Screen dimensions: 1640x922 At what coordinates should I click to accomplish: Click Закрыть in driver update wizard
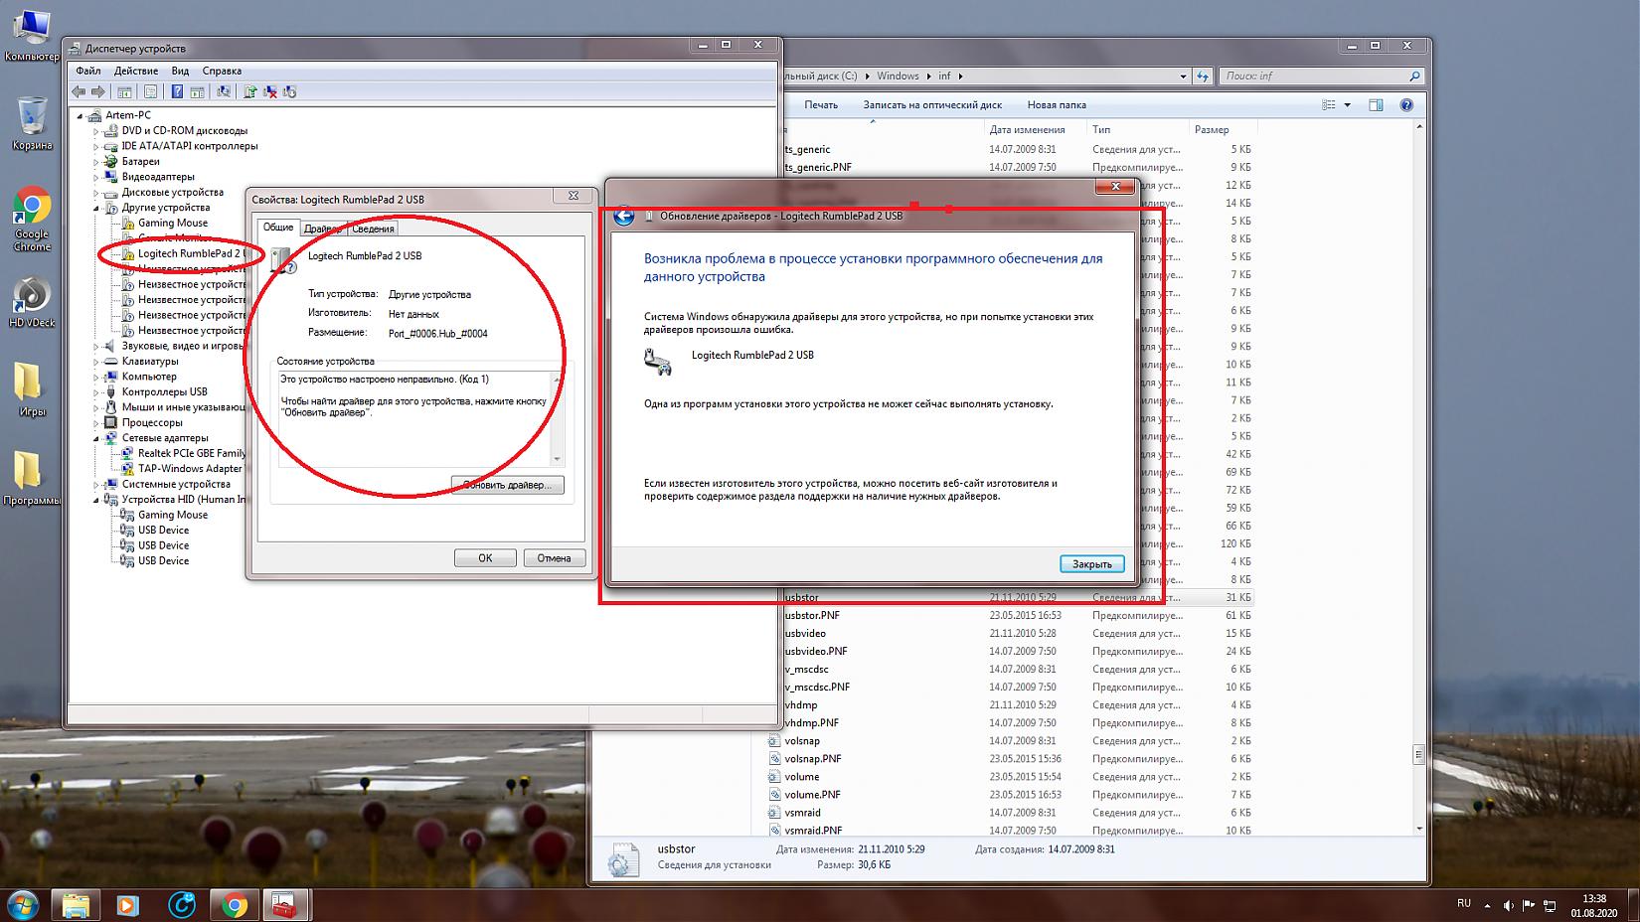(x=1092, y=563)
